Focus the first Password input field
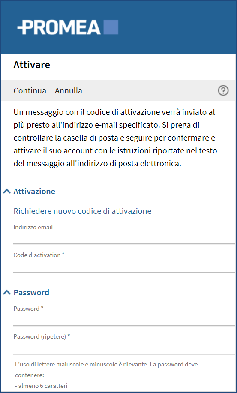 pyautogui.click(x=124, y=319)
